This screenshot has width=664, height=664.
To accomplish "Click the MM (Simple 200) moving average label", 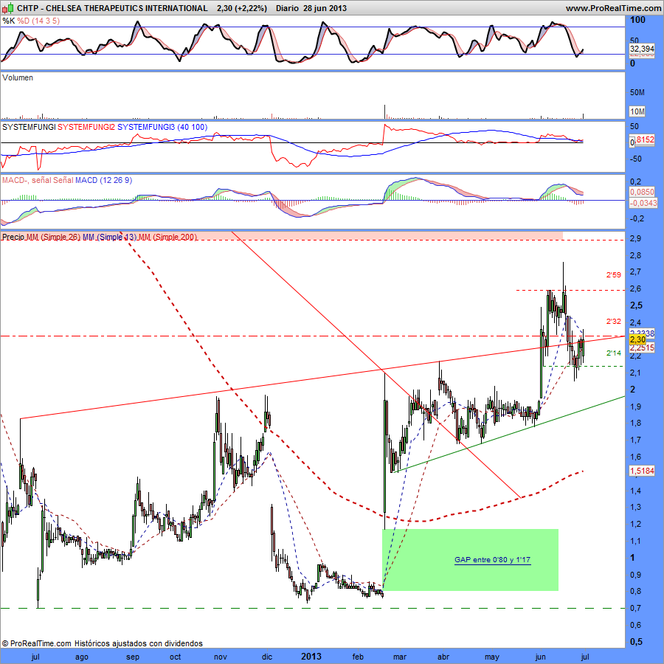I will [x=168, y=237].
